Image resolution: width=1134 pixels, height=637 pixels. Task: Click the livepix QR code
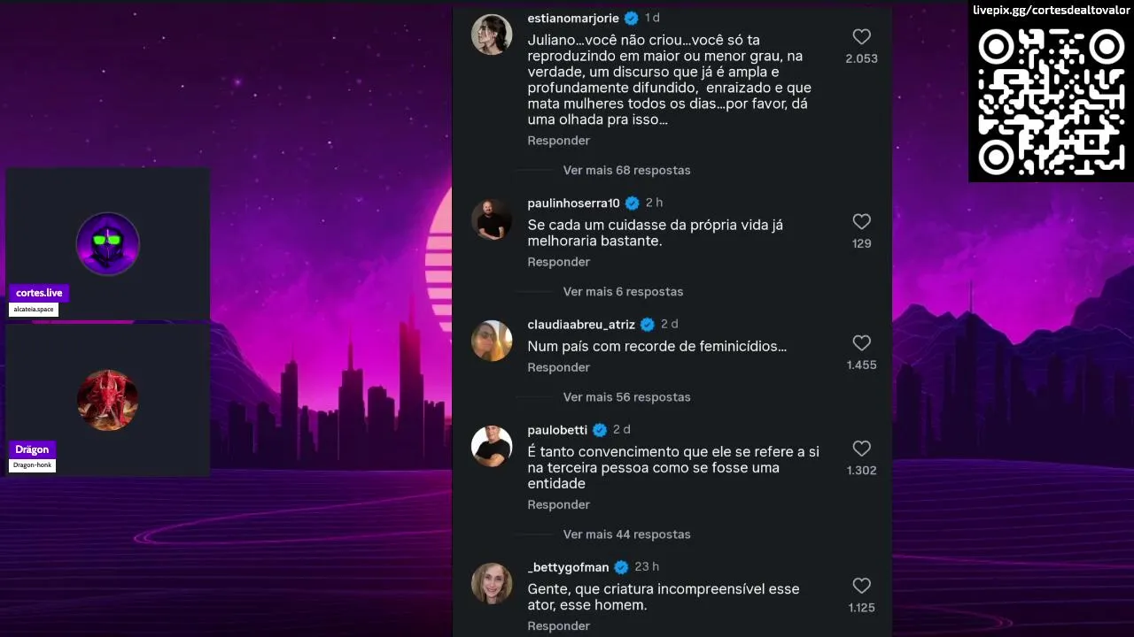coord(1051,102)
